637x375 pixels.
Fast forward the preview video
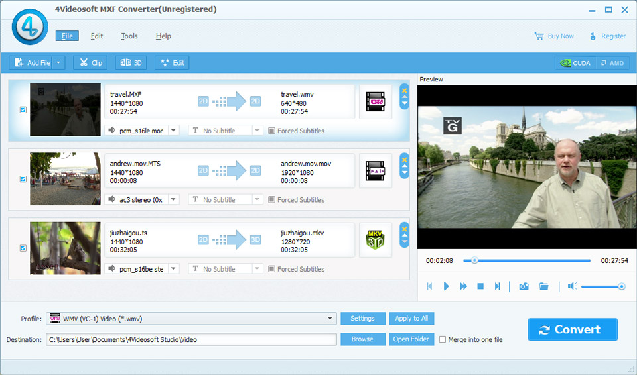(464, 286)
